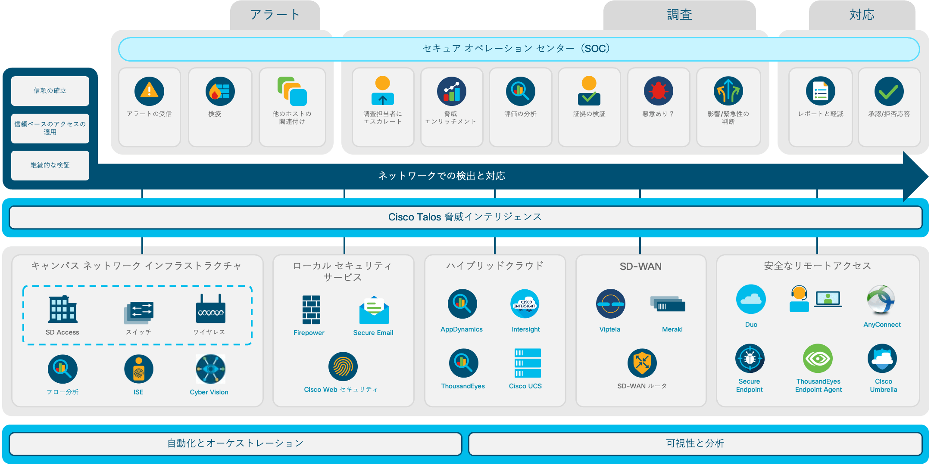Select the 影響/緊急性の判断 arrows icon
Viewport: 931px width, 465px height.
point(728,91)
